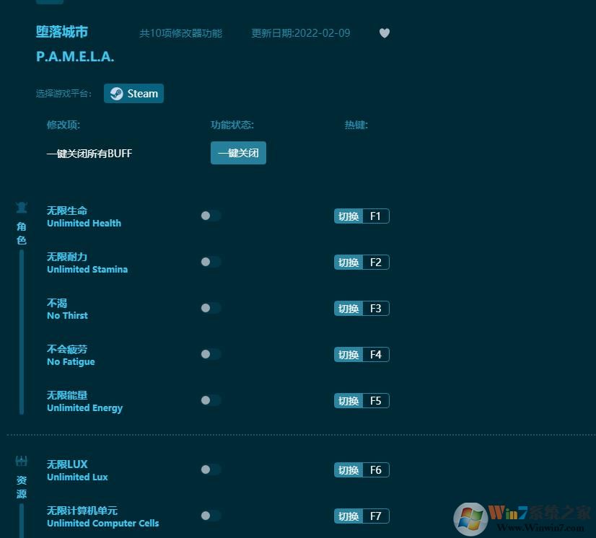Click the F3 hotkey button for No Thirst

[x=375, y=308]
